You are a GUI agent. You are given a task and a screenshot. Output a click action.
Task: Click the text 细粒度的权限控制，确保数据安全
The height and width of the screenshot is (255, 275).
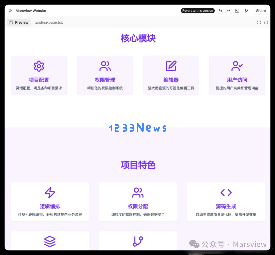click(138, 214)
